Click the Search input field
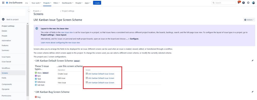Screen dimensions: 257x100 click(224, 3)
